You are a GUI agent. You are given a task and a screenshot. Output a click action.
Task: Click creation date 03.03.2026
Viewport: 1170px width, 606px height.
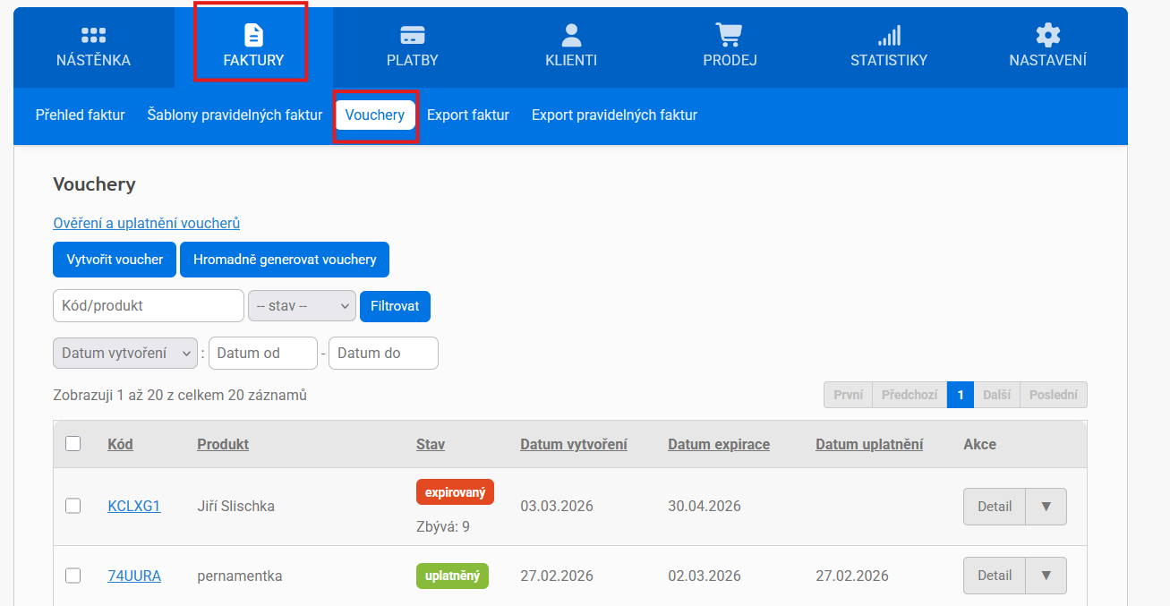tap(557, 506)
